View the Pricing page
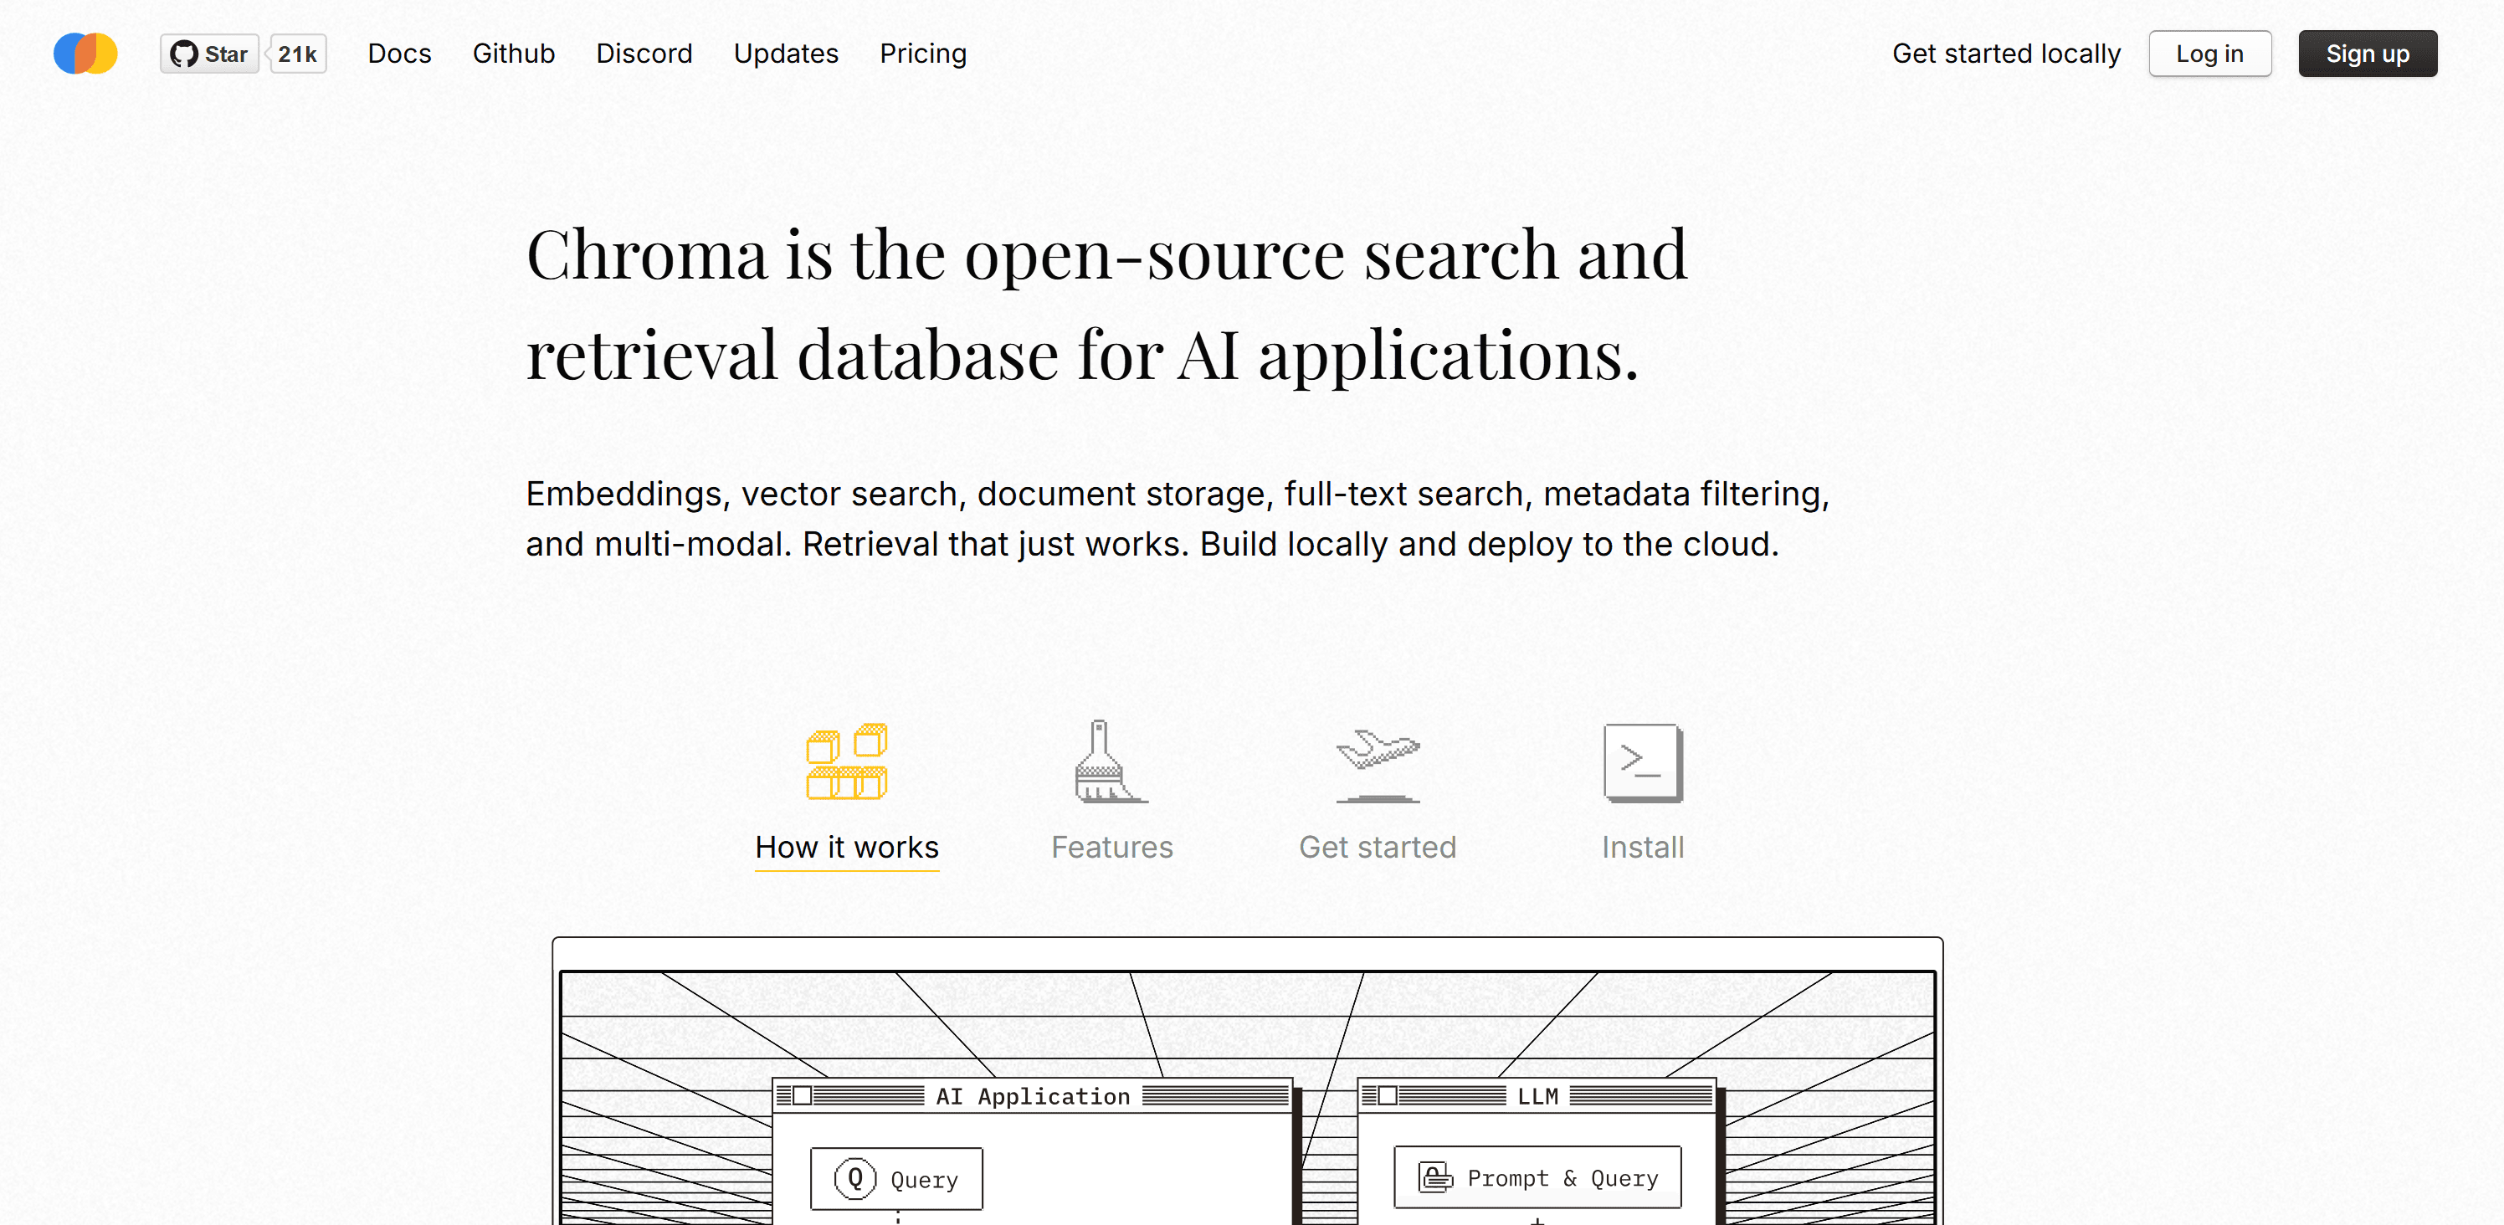 tap(922, 54)
